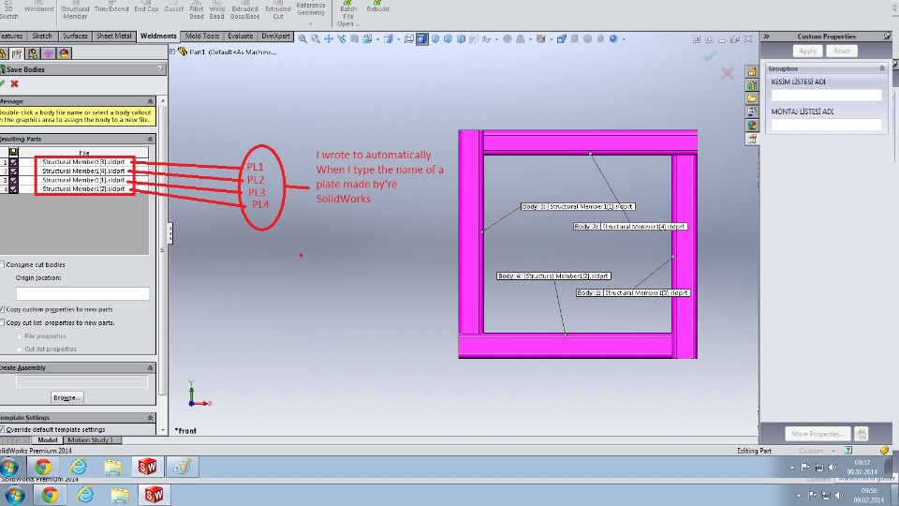Cancel with the large red X in graphics corner
This screenshot has width=899, height=506.
[x=728, y=73]
